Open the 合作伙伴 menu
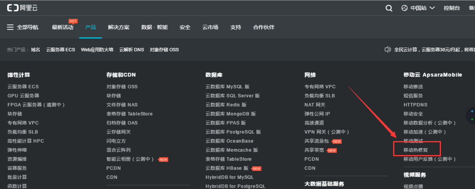Screen dimensions: 475x189 coord(264,27)
